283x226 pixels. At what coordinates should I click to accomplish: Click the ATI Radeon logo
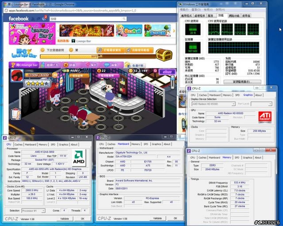[265, 117]
